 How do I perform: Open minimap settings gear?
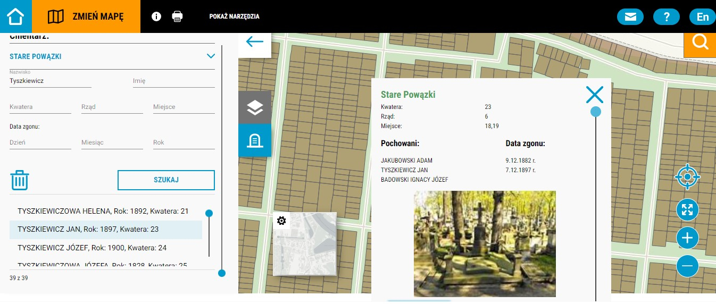coord(282,221)
